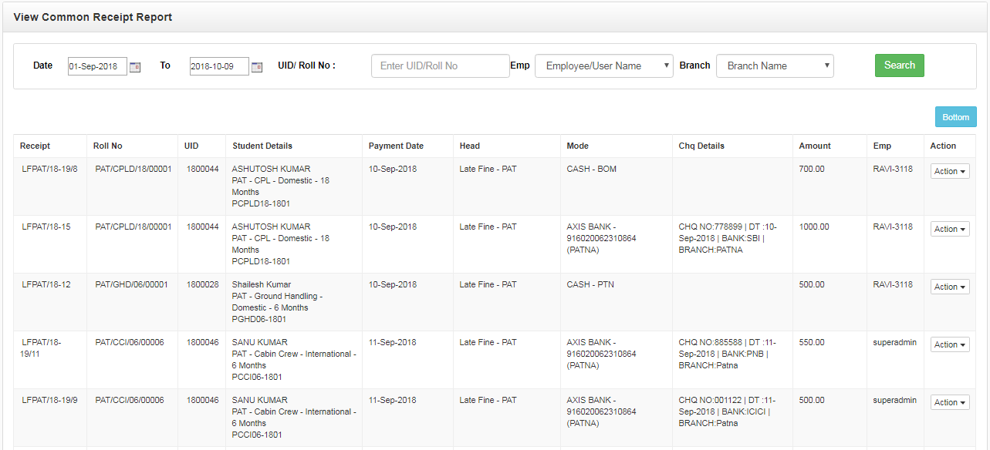This screenshot has height=450, width=990.
Task: Jump down using the Bottom button
Action: [955, 117]
